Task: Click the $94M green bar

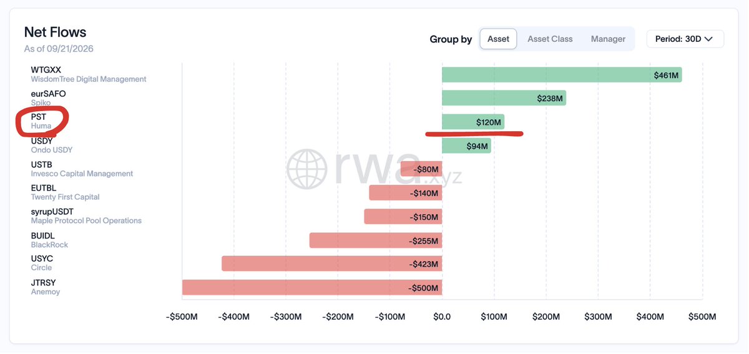Action: click(x=466, y=145)
